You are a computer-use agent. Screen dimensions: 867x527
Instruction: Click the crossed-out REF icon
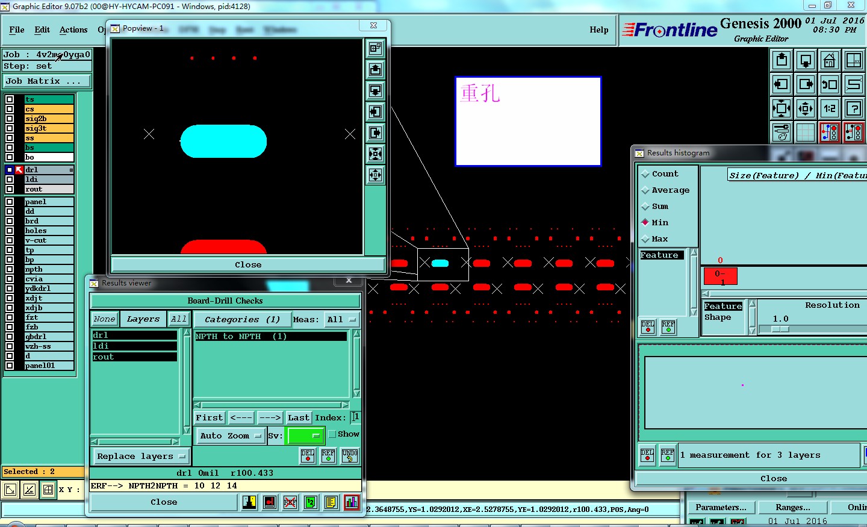(x=290, y=502)
